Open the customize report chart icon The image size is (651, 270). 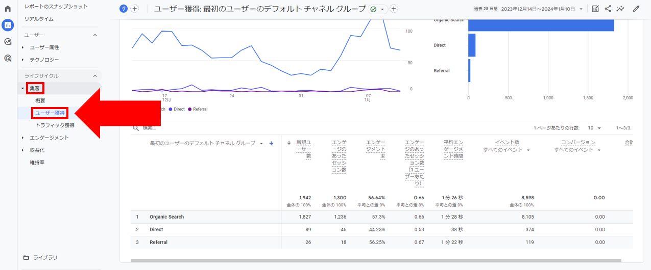(x=595, y=9)
